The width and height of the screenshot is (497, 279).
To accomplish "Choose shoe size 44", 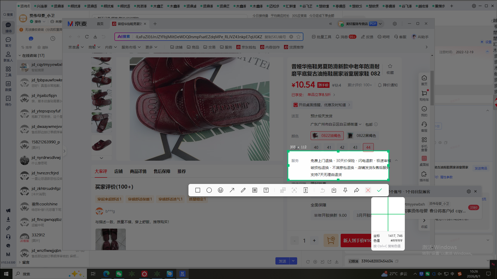I will (368, 147).
